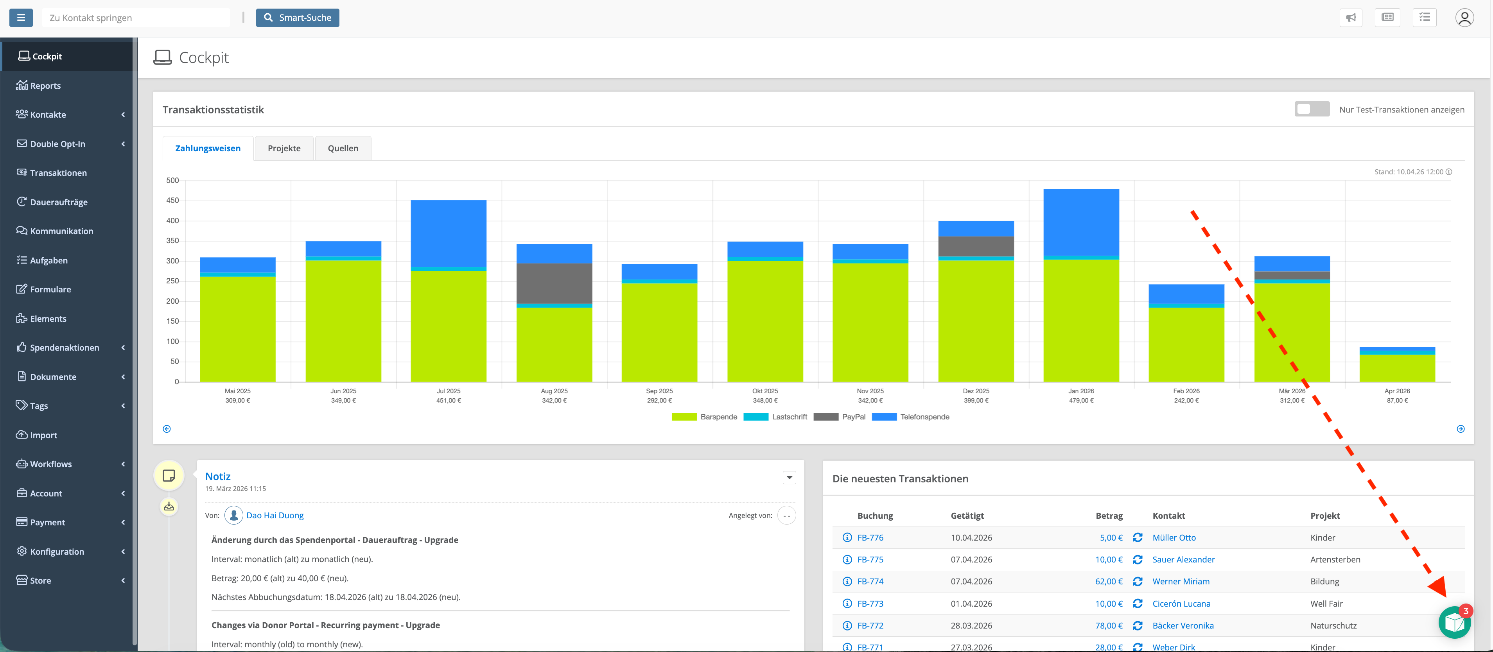The image size is (1493, 652).
Task: Open contact link Dao Hai Duong
Action: [275, 515]
